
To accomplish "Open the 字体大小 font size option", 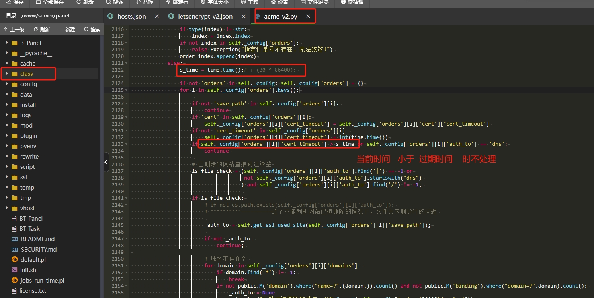I will coord(215,2).
